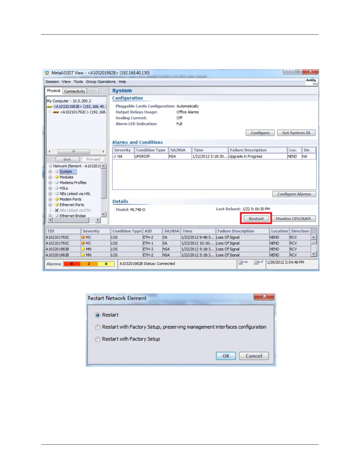This screenshot has height=468, width=361.
Task: Click the red critical alarms counter
Action: coord(72,264)
